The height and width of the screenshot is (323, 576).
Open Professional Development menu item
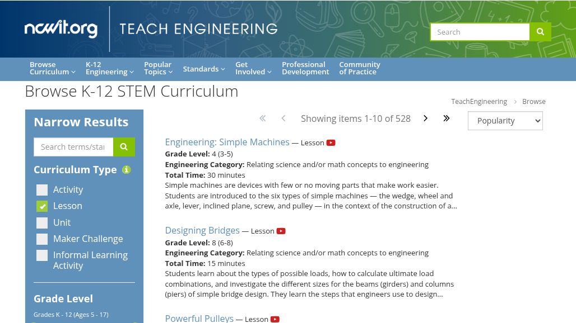coord(305,68)
